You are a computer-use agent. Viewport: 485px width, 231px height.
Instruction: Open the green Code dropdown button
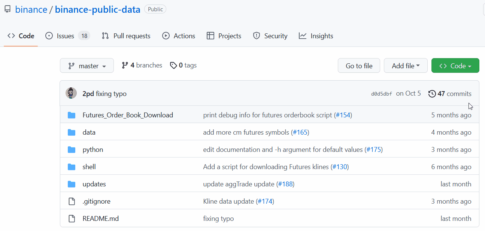(x=455, y=66)
